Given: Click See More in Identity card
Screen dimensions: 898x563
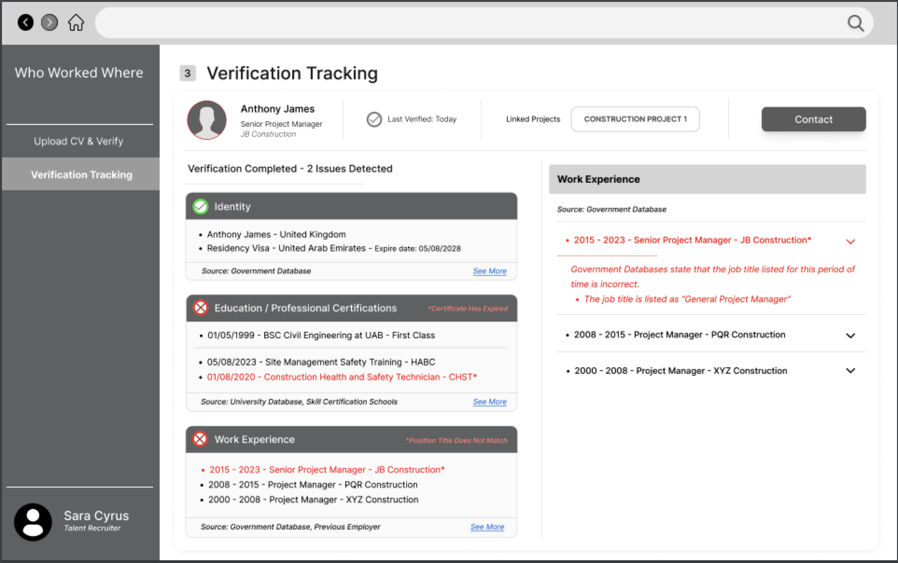Looking at the screenshot, I should tap(490, 271).
